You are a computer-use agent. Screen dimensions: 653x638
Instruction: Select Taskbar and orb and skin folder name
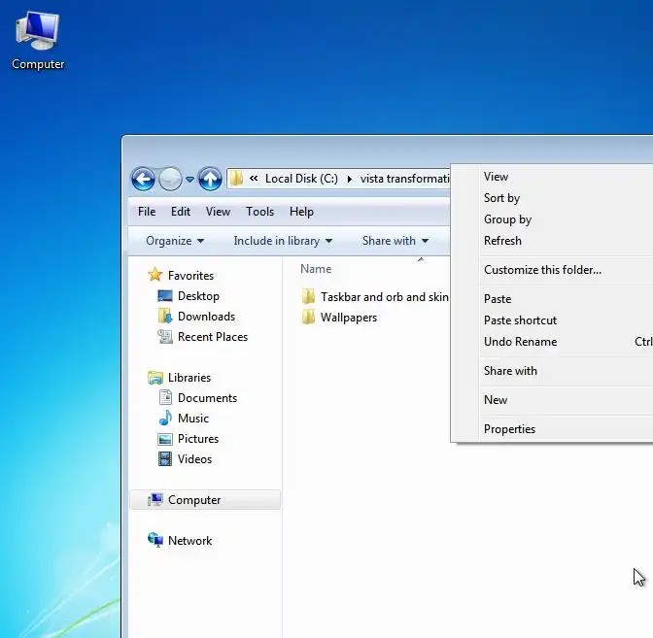click(385, 297)
